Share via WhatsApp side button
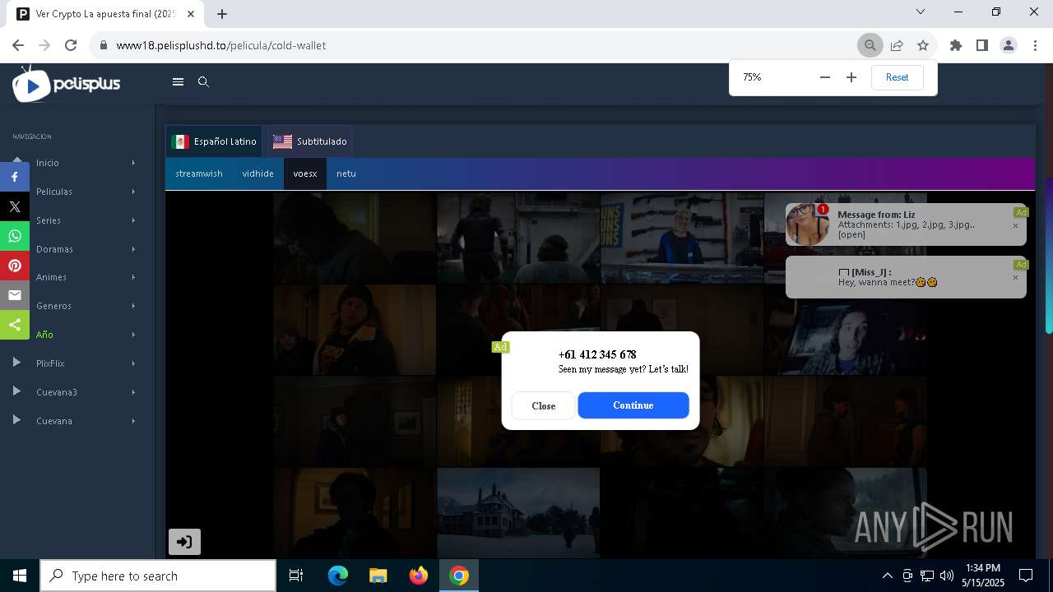The height and width of the screenshot is (592, 1053). (15, 236)
